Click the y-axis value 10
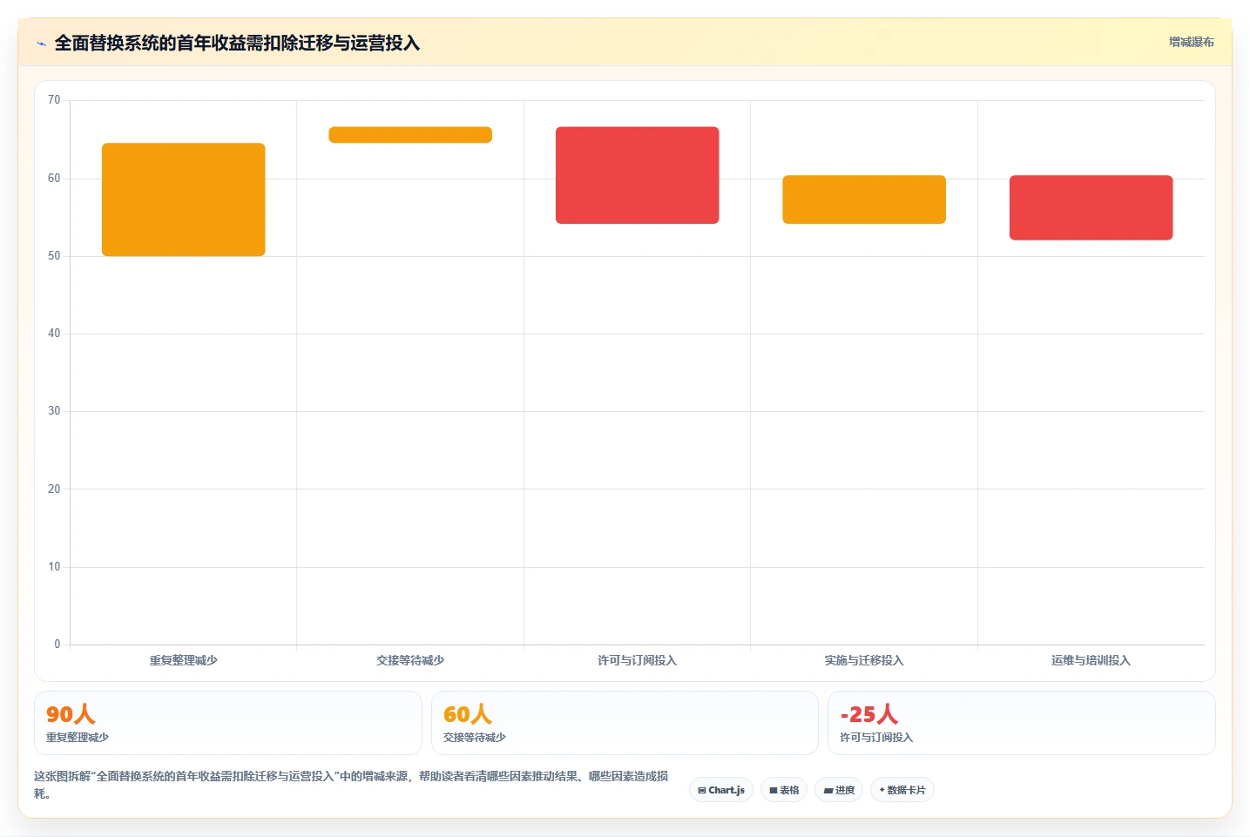This screenshot has width=1250, height=837. (54, 567)
